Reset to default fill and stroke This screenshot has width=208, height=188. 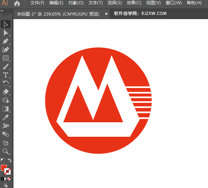pyautogui.click(x=2, y=160)
